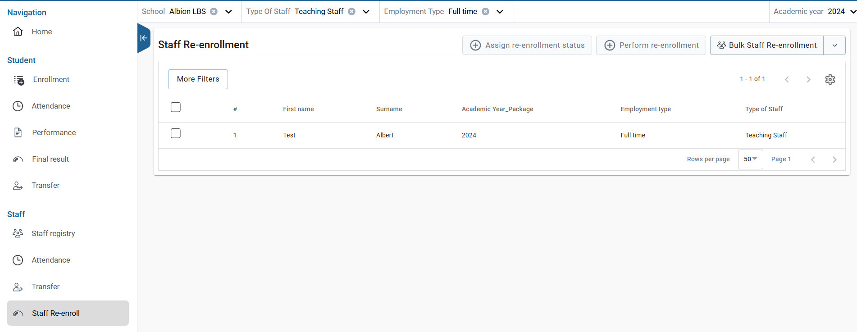Click the Home house icon
Screen dimensions: 857x332
pos(18,32)
